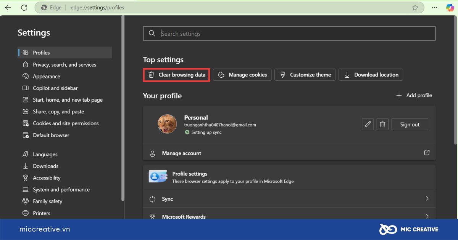Open the Settings and more ellipsis menu
This screenshot has height=240, width=458.
[435, 8]
